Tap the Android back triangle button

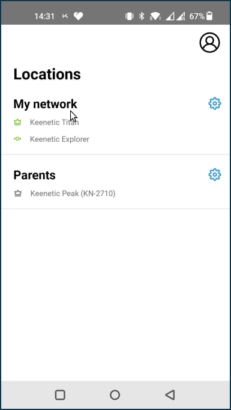170,394
